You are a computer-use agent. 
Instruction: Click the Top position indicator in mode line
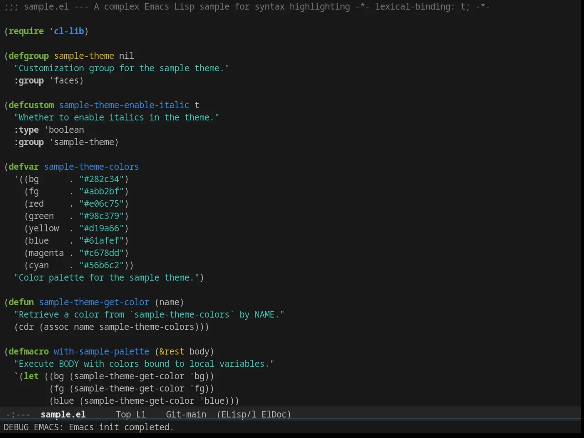(x=123, y=414)
